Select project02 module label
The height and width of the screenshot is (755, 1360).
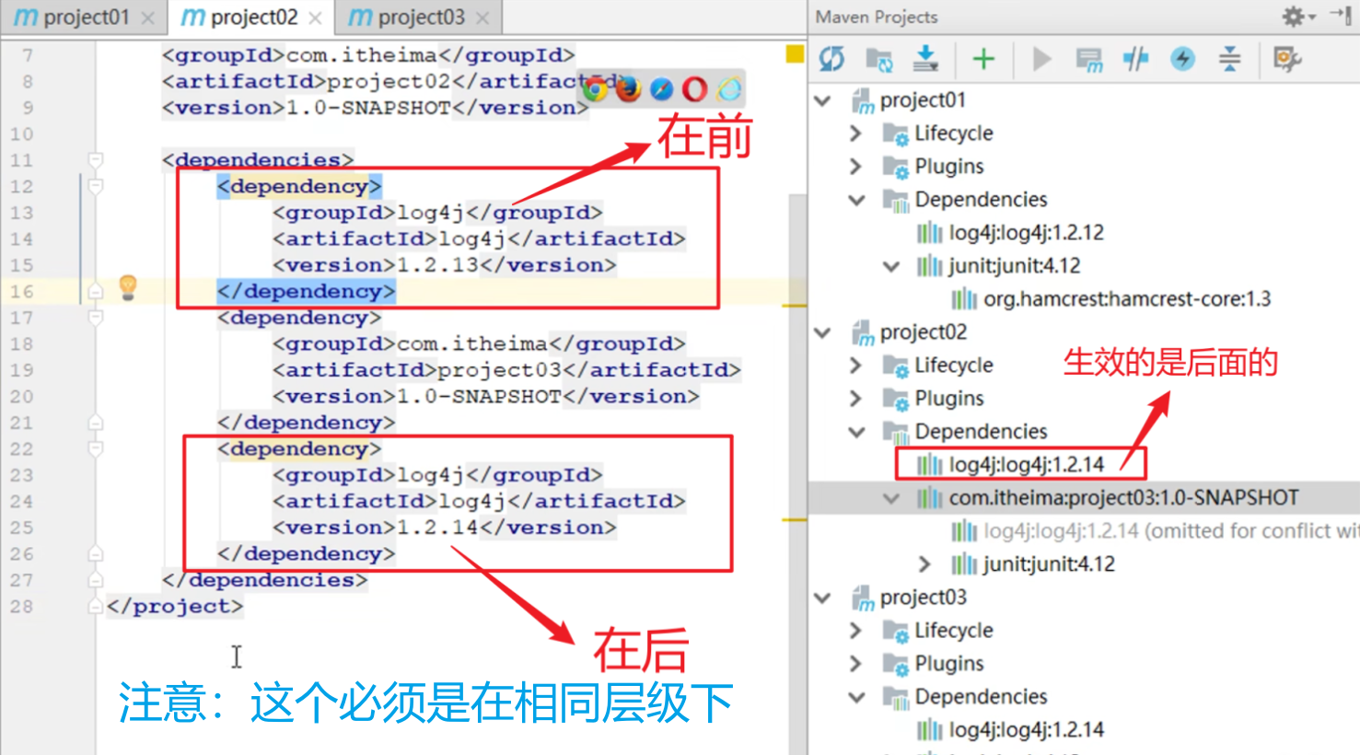923,332
